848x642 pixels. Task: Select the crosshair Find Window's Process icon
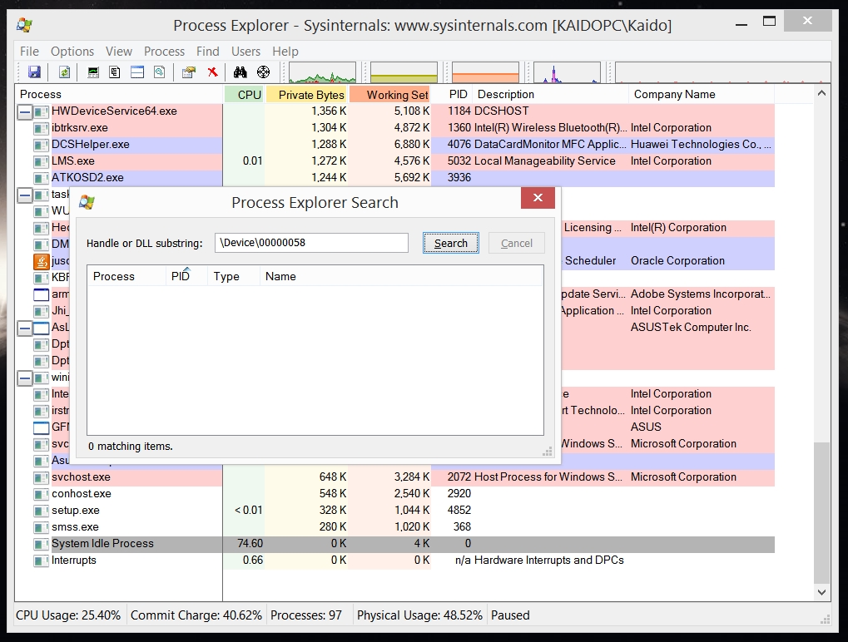tap(263, 72)
